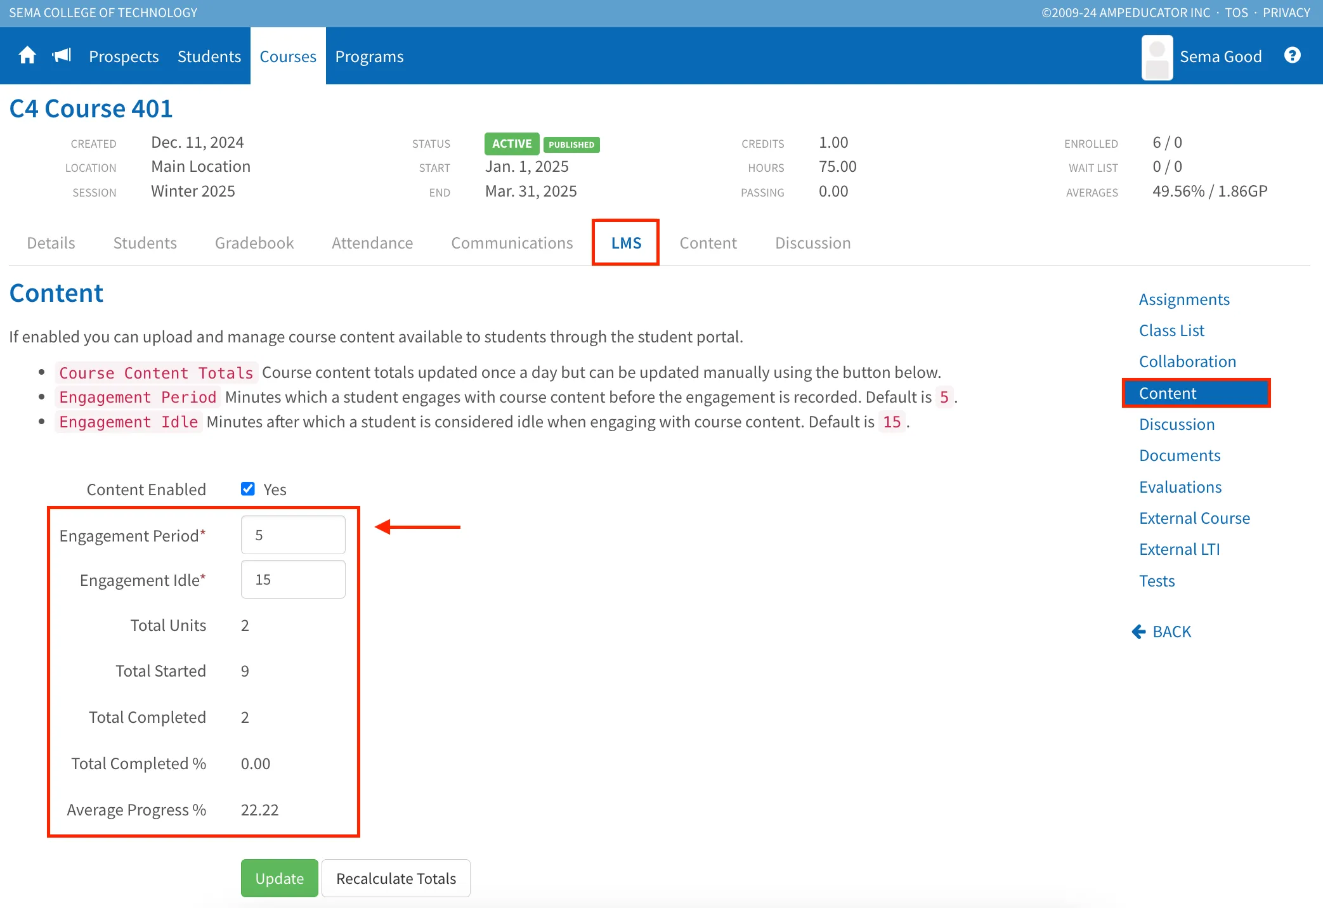Focus the Engagement Idle input field
Image resolution: width=1323 pixels, height=908 pixels.
point(293,579)
